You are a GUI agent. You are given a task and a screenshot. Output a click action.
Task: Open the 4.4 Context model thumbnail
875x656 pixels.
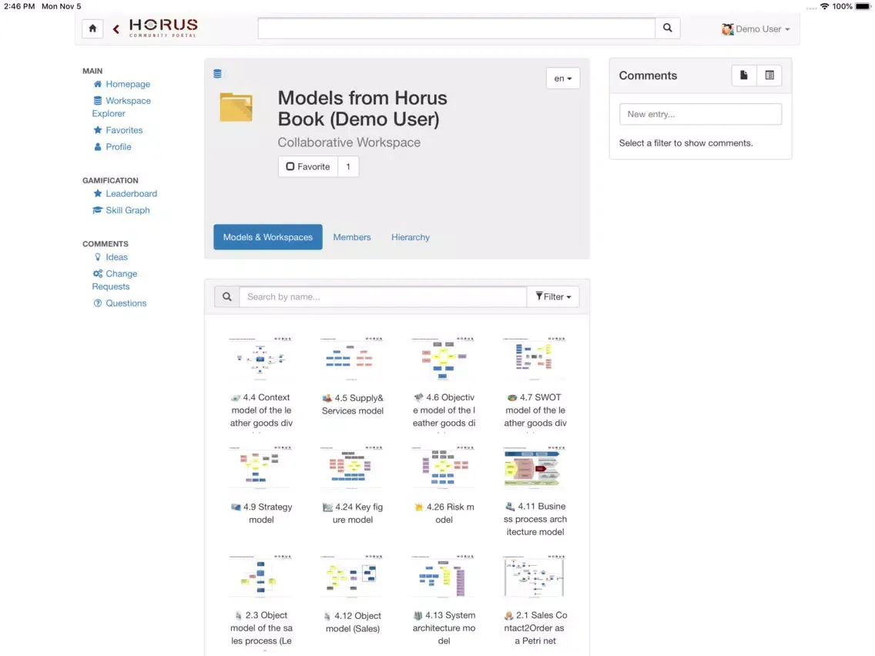(x=260, y=358)
